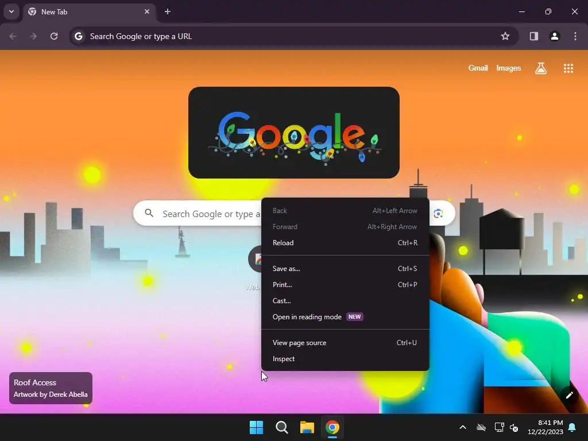Viewport: 588px width, 441px height.
Task: Open the Images link
Action: click(x=509, y=68)
